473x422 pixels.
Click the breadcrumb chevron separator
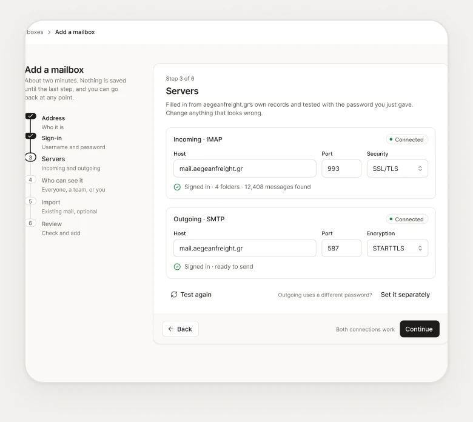coord(49,32)
